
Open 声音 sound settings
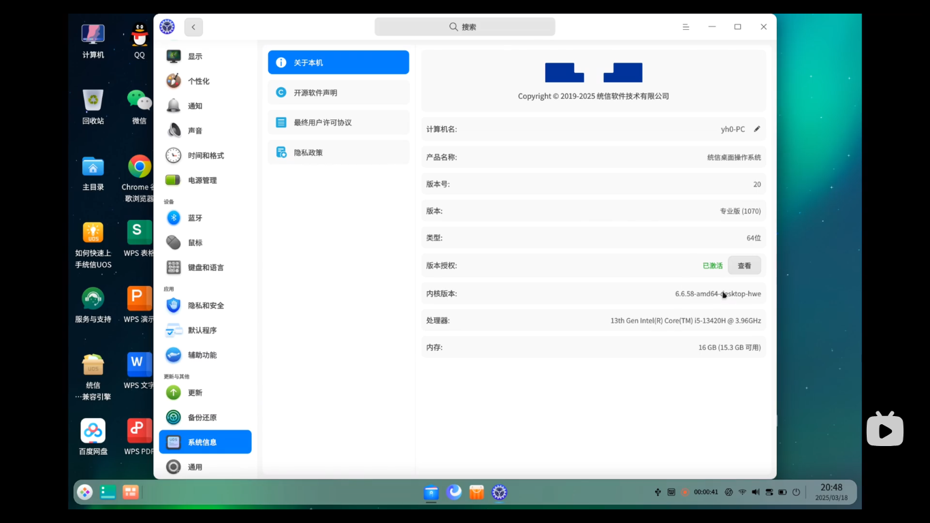(205, 131)
